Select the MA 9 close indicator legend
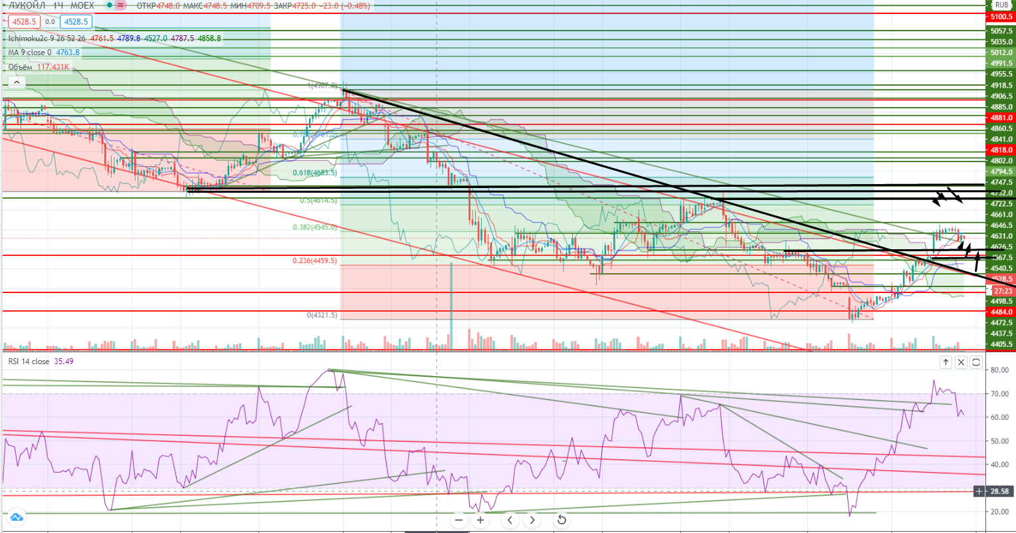 pyautogui.click(x=27, y=53)
